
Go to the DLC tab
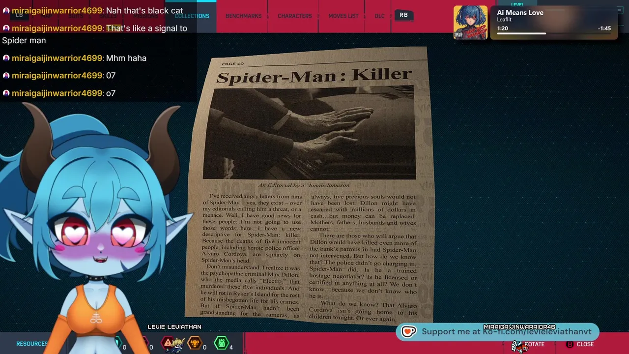pyautogui.click(x=380, y=16)
